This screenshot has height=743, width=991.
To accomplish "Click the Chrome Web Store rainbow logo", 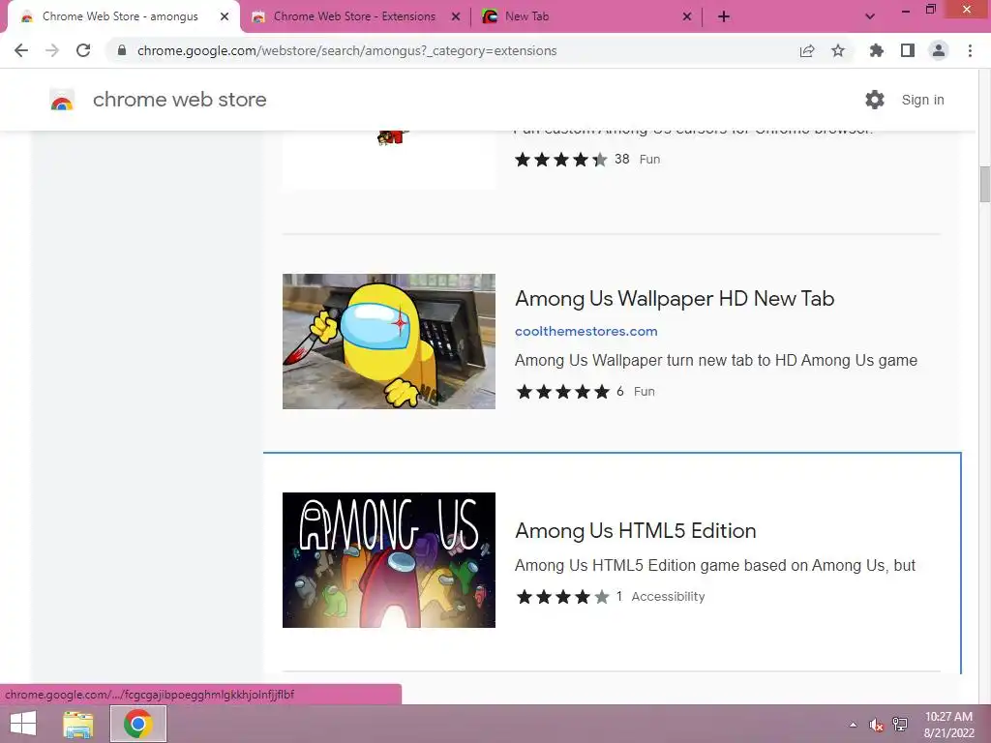I will [x=62, y=100].
